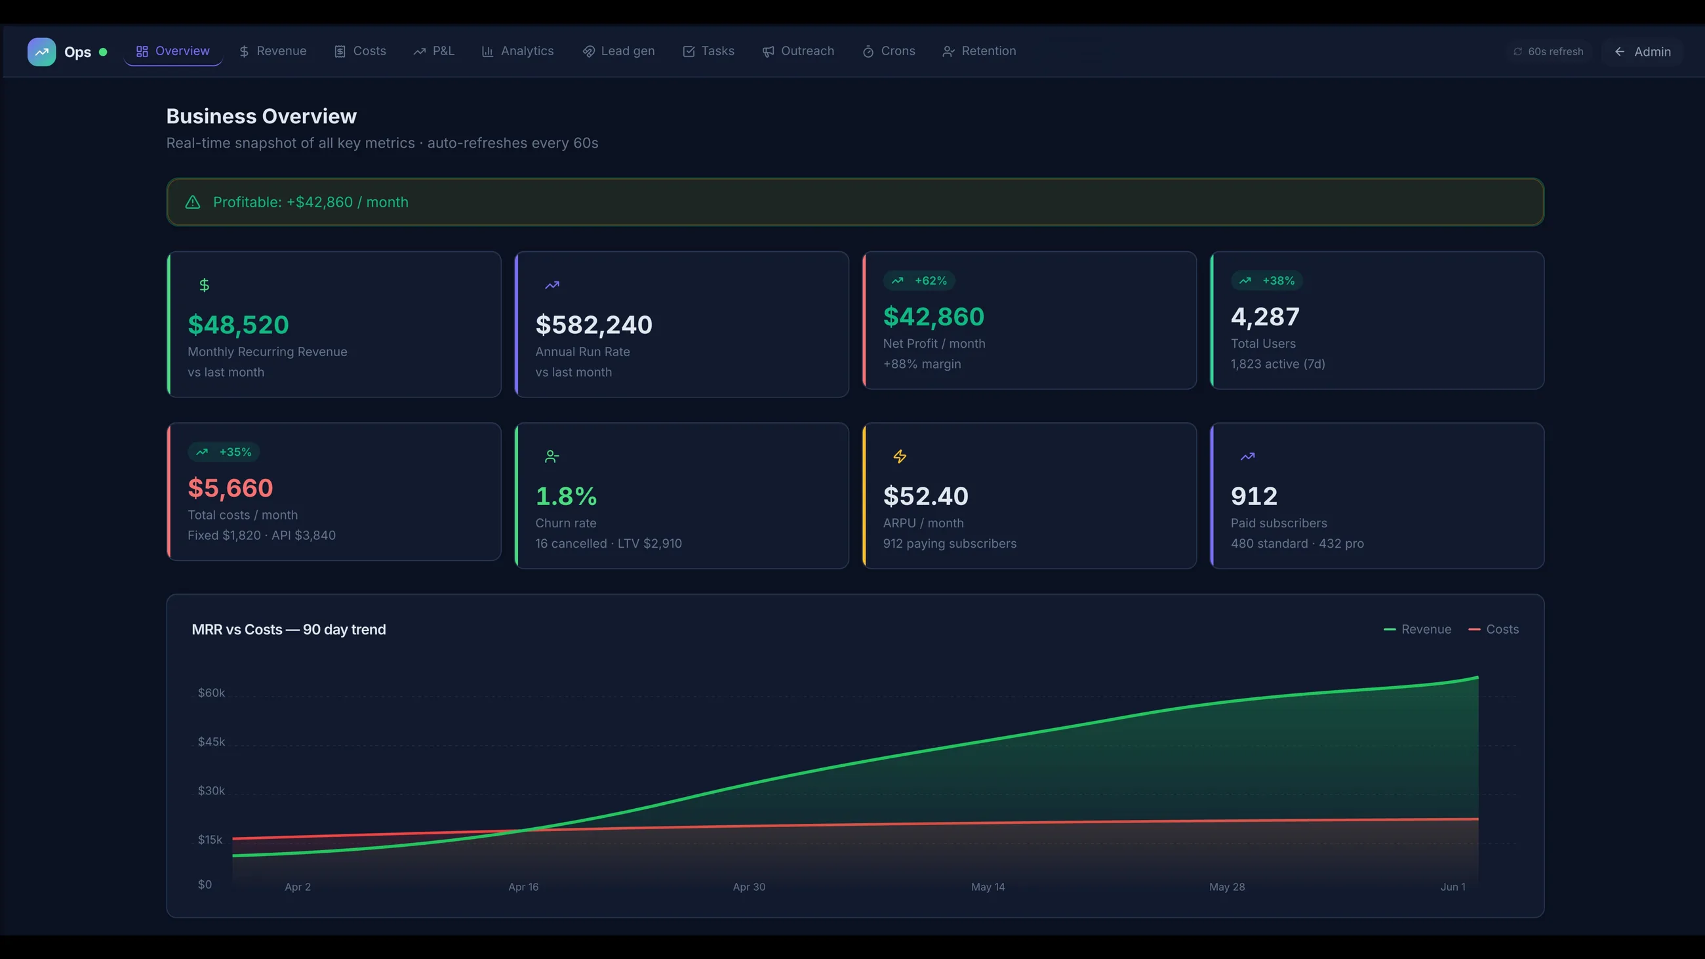Switch to the Tasks tab
The image size is (1705, 959).
click(709, 51)
